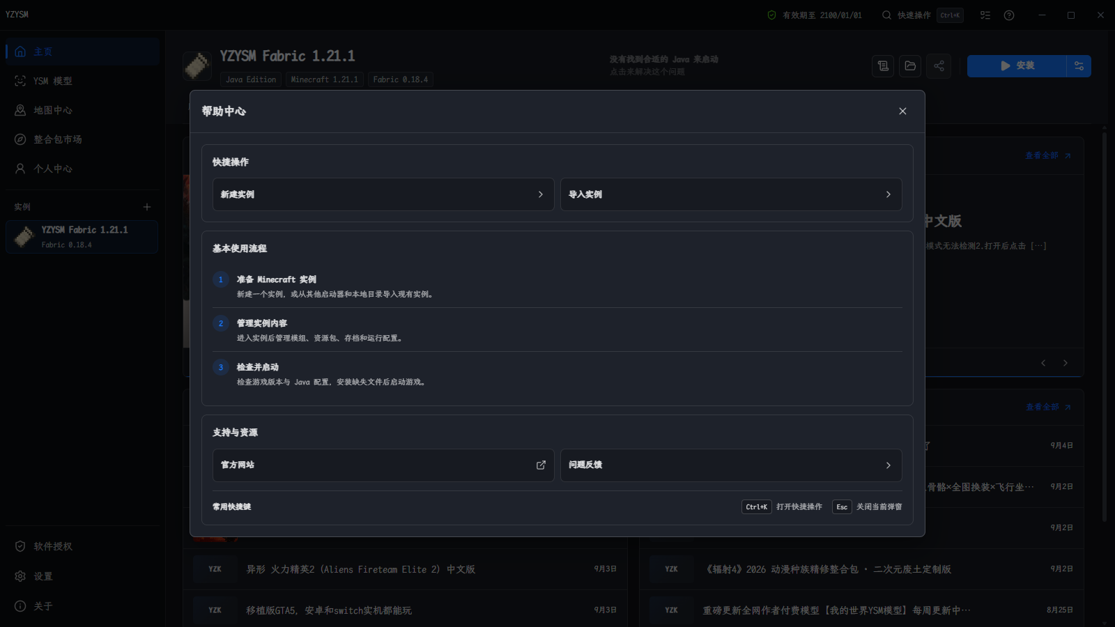Viewport: 1115px width, 627px height.
Task: Open 问题反馈 feedback entry
Action: click(x=731, y=465)
